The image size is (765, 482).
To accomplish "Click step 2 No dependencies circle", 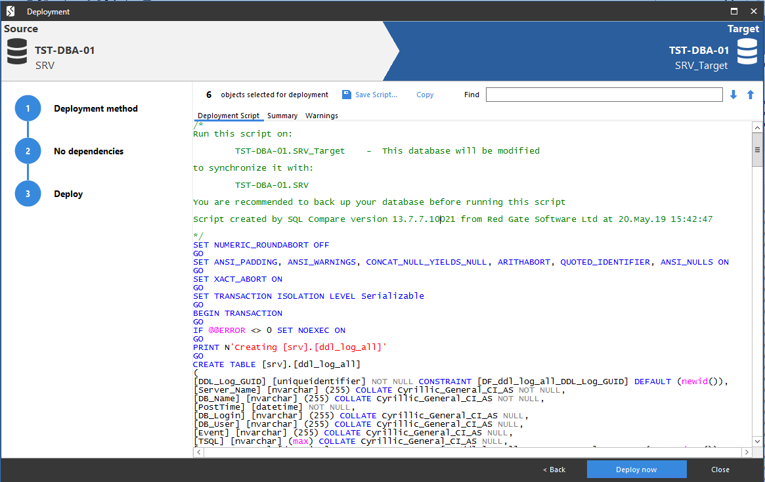I will click(x=28, y=150).
